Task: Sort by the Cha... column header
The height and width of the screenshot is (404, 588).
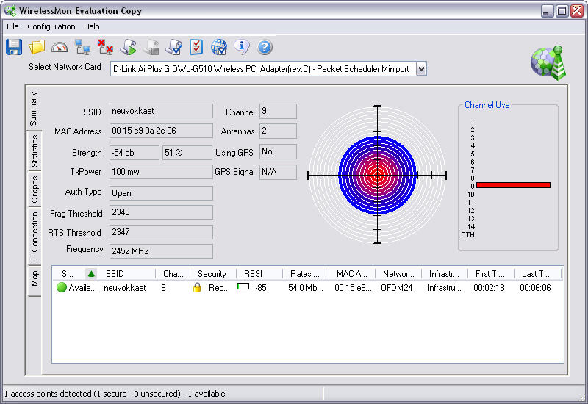Action: pos(173,274)
